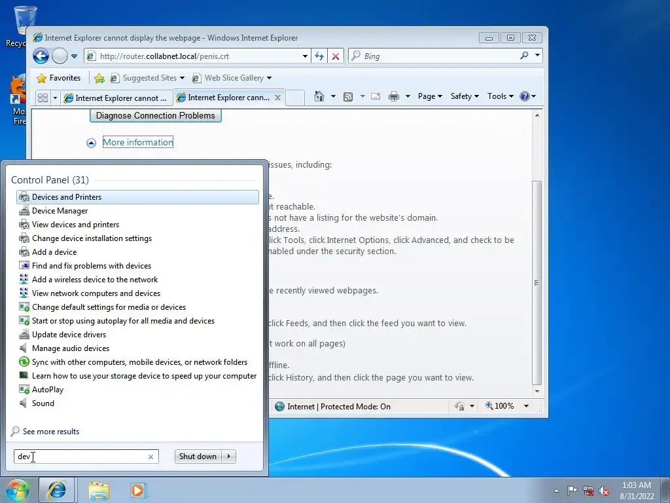Open the tab list dropdown arrow

[x=55, y=98]
